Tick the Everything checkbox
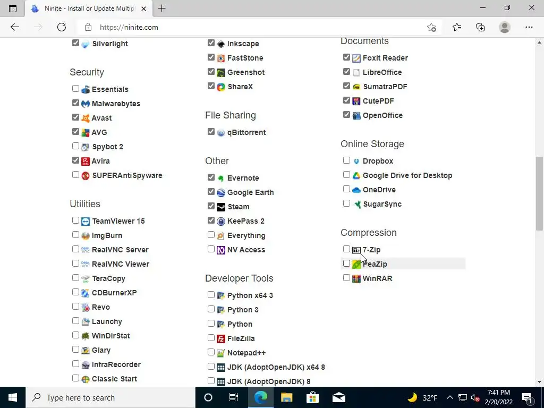This screenshot has height=408, width=544. click(x=211, y=234)
